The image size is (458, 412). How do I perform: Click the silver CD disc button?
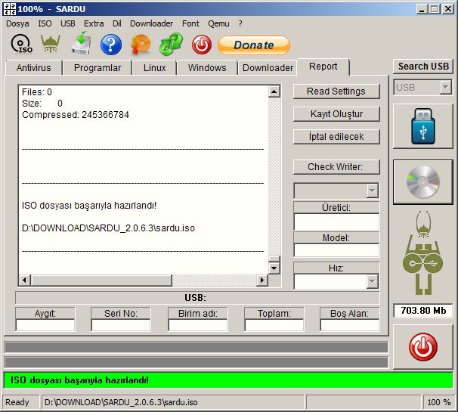(x=423, y=181)
